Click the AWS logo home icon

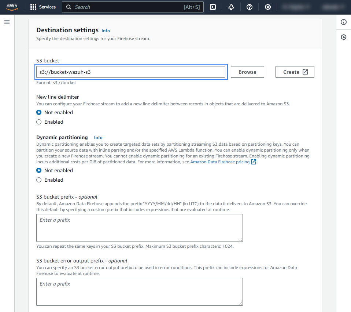click(12, 7)
